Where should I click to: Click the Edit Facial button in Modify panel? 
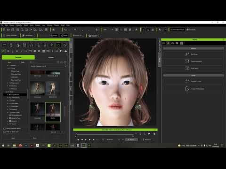(x=194, y=69)
